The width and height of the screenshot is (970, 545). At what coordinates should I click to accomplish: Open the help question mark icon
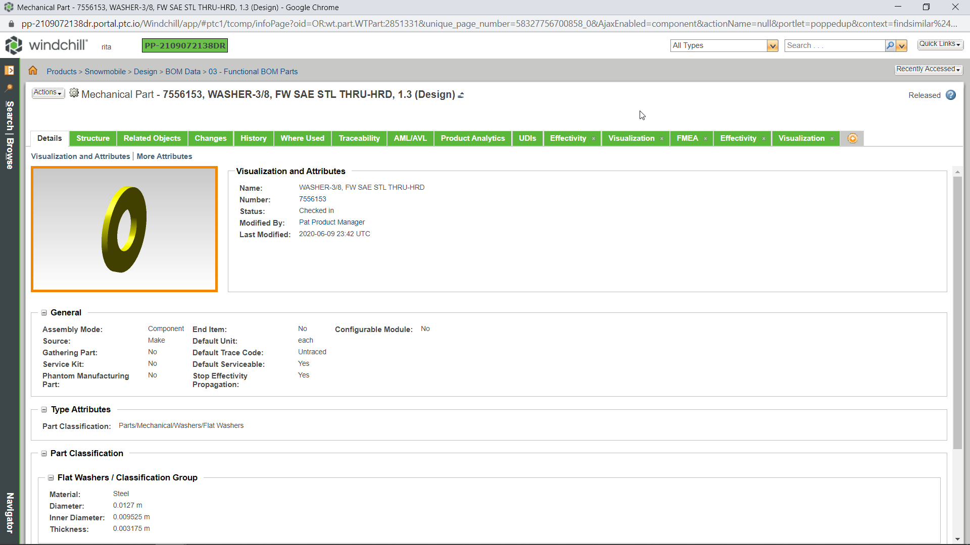click(x=951, y=95)
